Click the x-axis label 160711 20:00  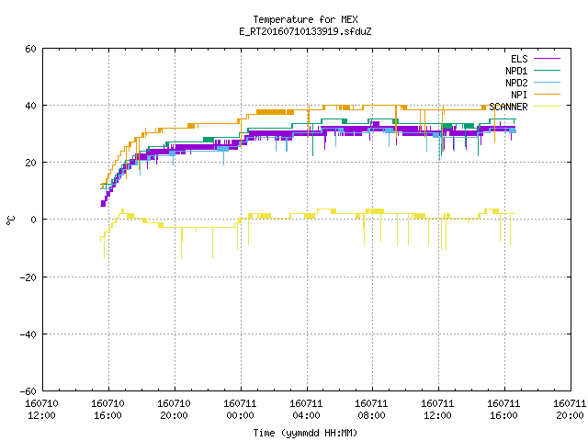click(570, 410)
